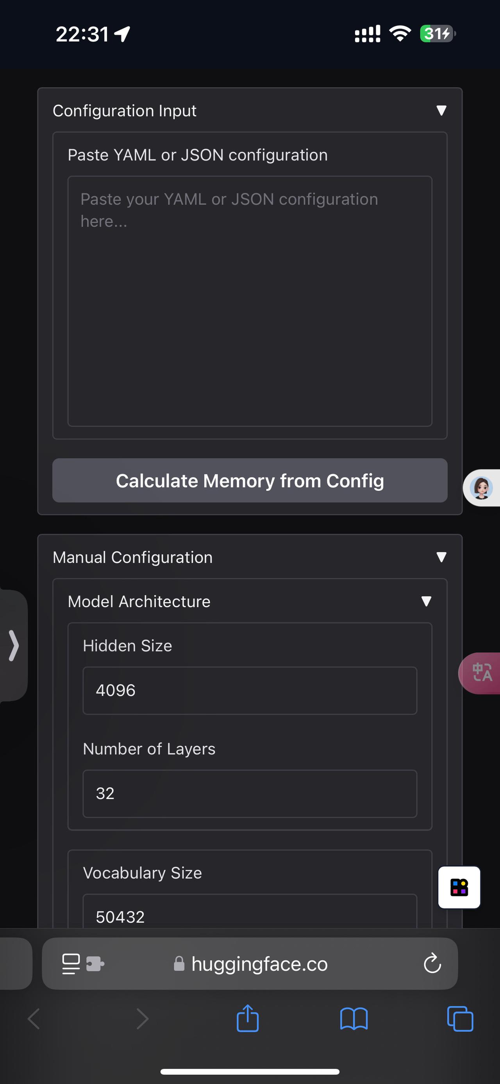
Task: Open the Safari share sheet icon
Action: [x=248, y=1018]
